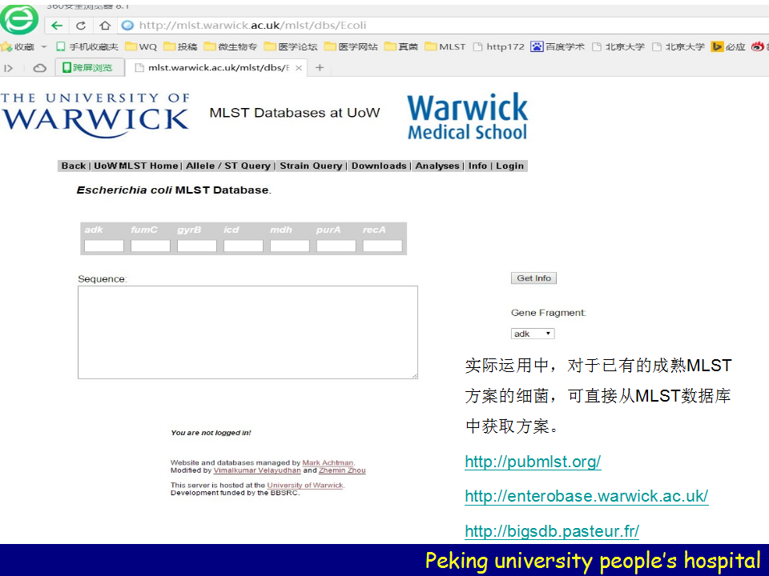Open the Downloads menu item
Viewport: 769px width, 576px height.
coord(379,166)
